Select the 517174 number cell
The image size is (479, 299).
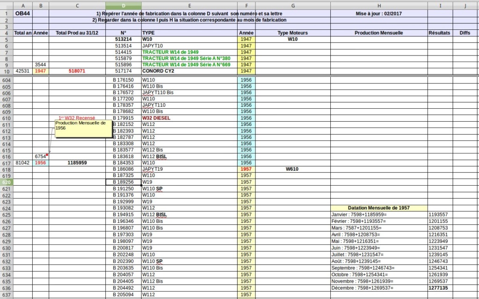[x=123, y=71]
